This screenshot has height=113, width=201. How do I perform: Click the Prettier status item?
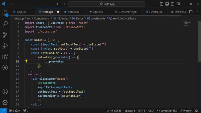186,110
